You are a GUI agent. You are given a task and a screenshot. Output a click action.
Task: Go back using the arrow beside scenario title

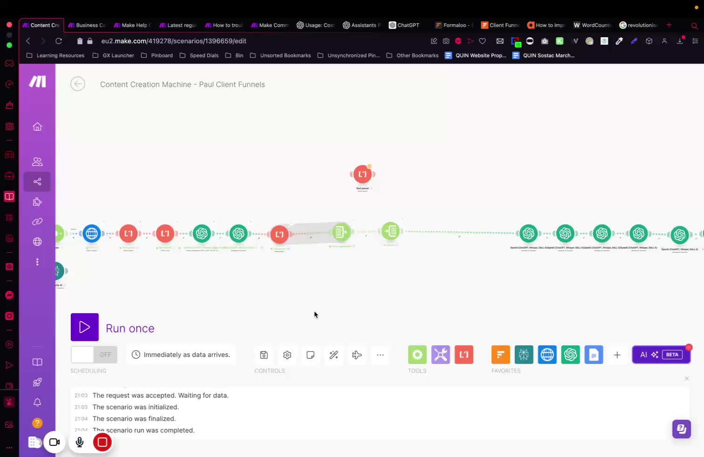click(x=78, y=84)
